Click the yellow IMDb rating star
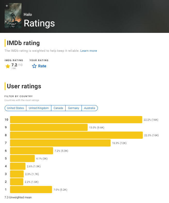This screenshot has height=203, width=169. point(8,66)
